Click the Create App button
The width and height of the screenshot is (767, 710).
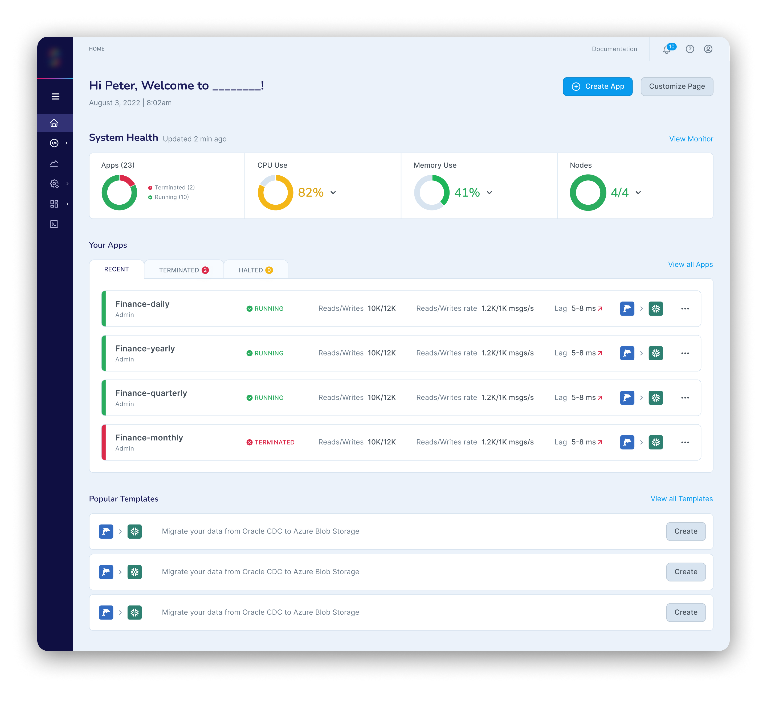(597, 86)
